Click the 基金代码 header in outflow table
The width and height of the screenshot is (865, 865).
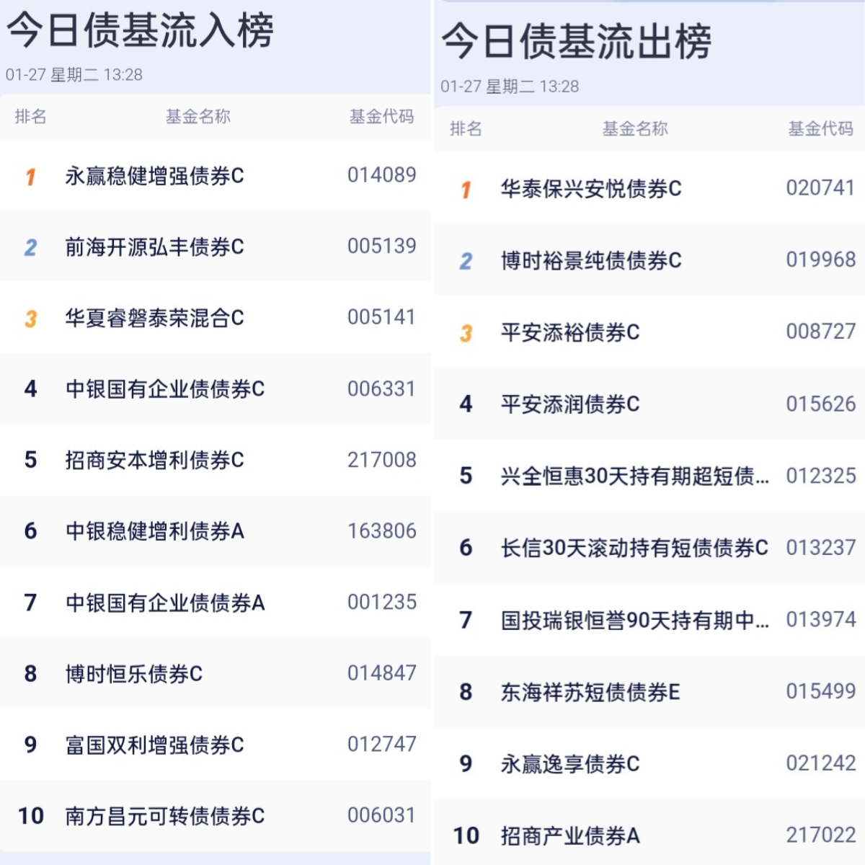point(820,129)
